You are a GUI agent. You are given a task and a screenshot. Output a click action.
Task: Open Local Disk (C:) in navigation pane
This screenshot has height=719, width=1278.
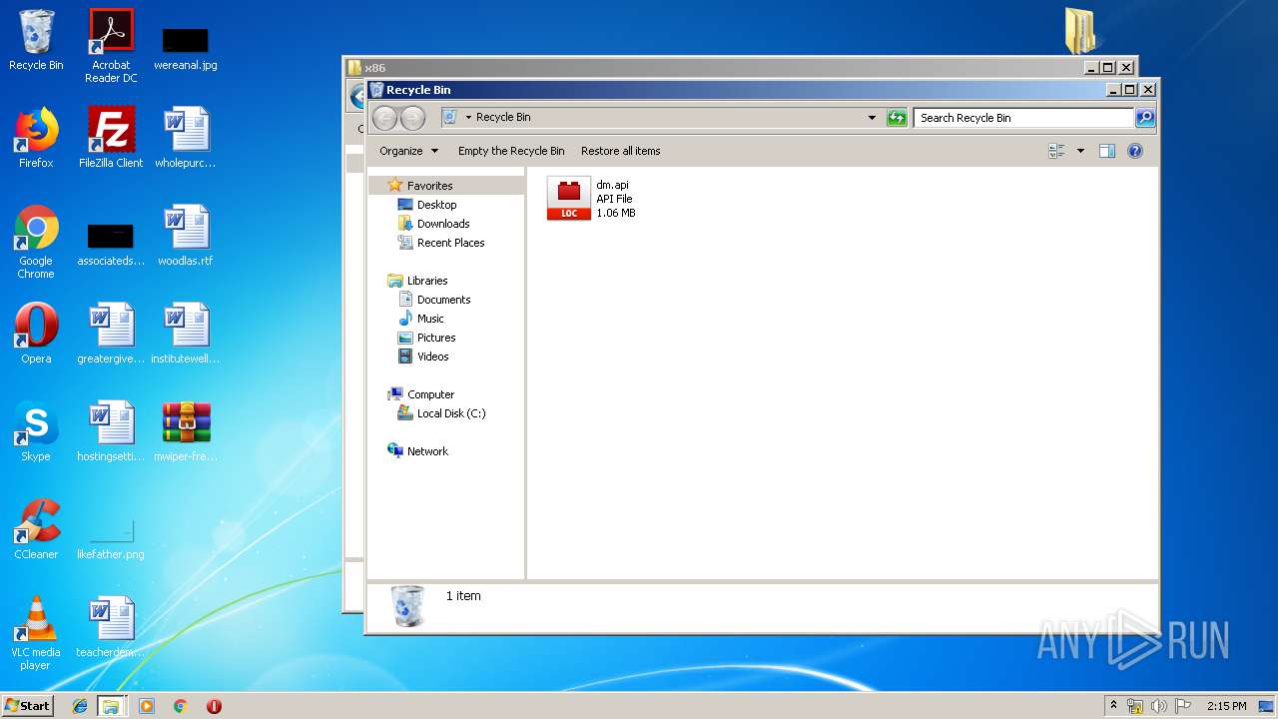441,413
